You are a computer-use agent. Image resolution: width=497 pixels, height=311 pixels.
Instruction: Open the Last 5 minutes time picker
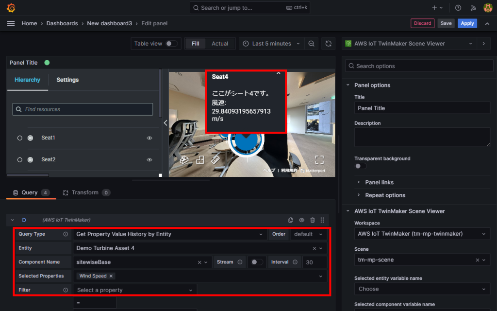click(272, 43)
